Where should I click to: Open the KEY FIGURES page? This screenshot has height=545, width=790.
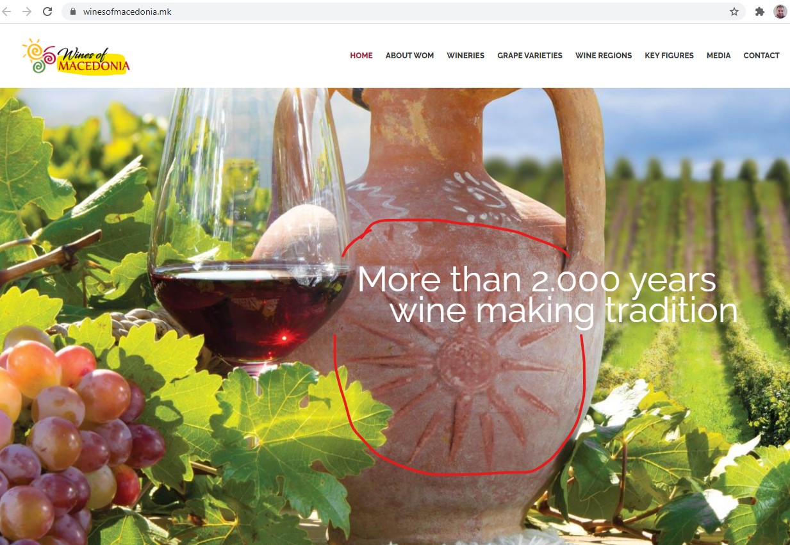669,56
